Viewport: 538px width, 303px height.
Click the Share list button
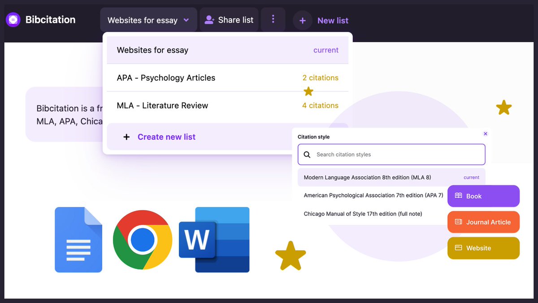(229, 20)
